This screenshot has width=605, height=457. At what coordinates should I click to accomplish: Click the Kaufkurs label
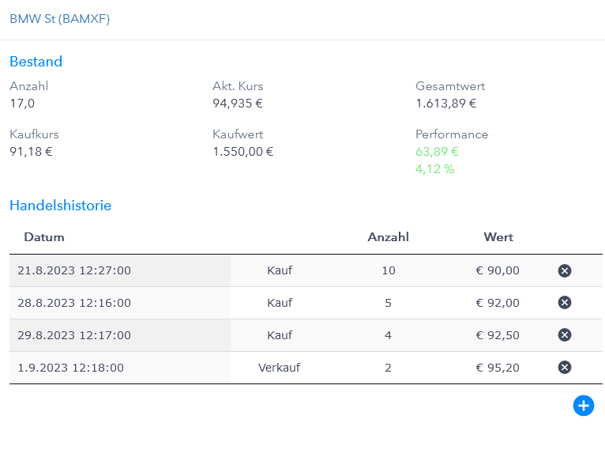[x=34, y=134]
